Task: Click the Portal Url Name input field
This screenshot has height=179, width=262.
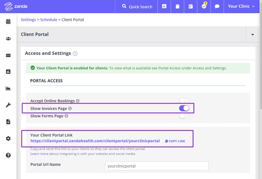Action: click(157, 166)
